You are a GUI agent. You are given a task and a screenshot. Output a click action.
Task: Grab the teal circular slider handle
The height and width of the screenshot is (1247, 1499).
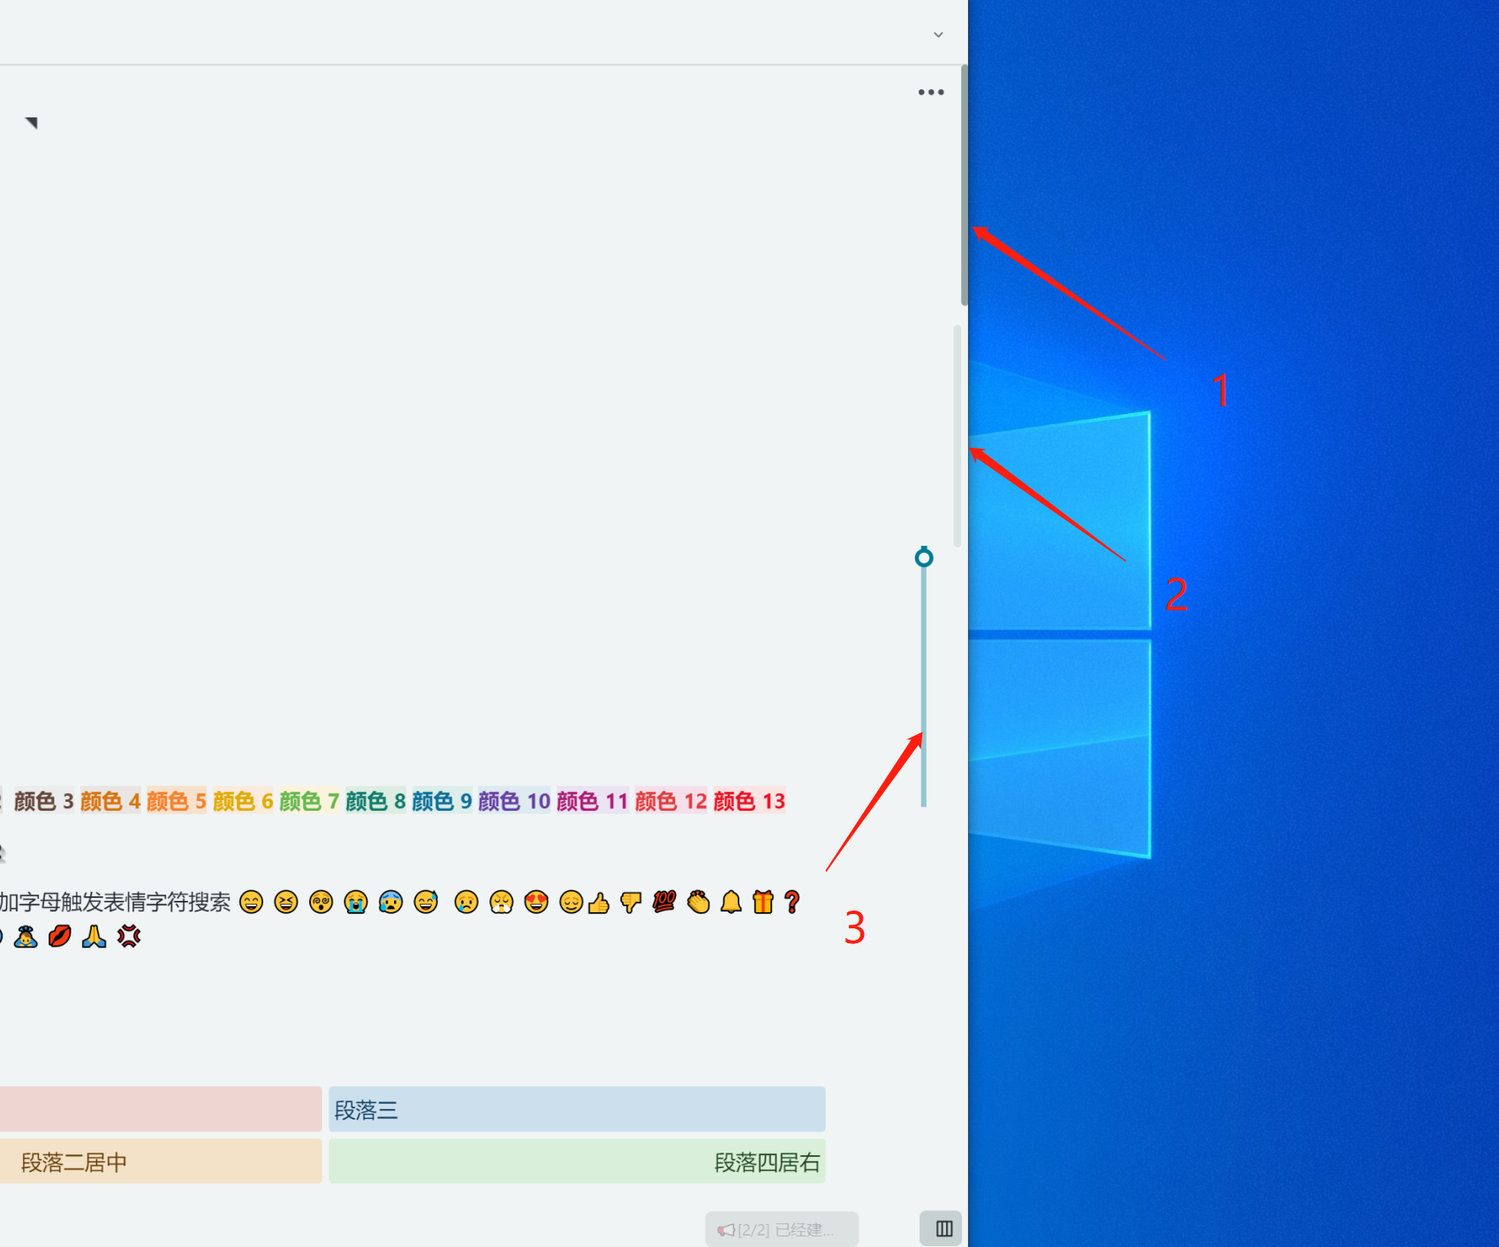(x=924, y=557)
